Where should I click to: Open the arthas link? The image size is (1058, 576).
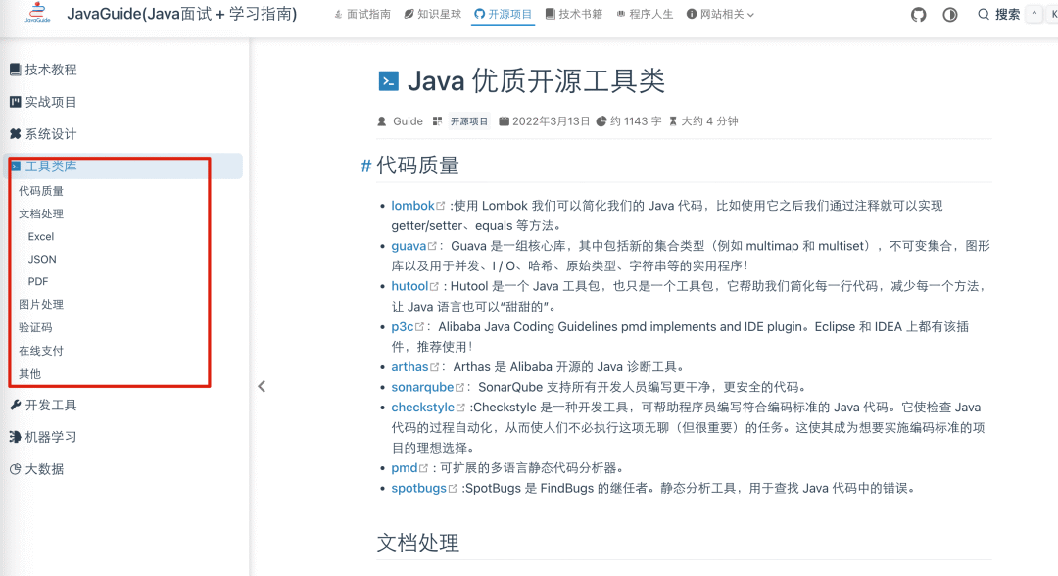click(x=409, y=367)
